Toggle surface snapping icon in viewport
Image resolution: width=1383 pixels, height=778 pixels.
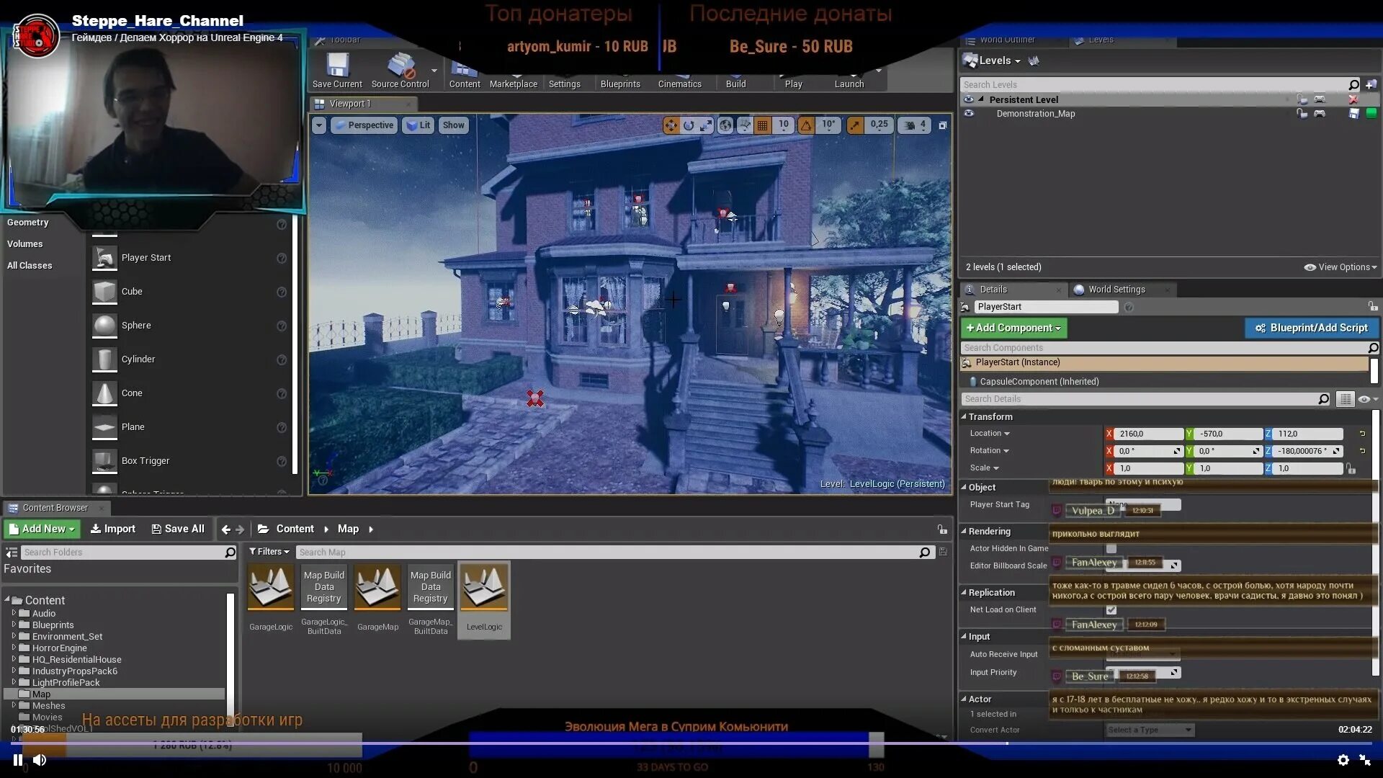click(x=745, y=125)
